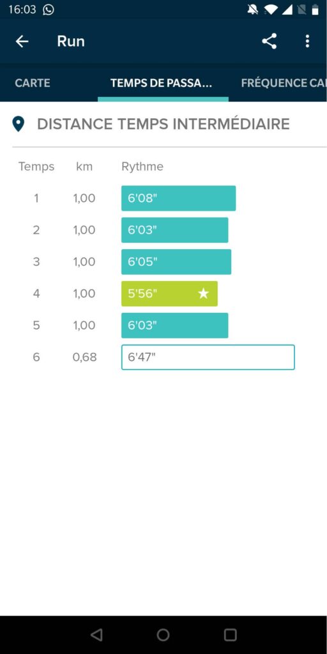The height and width of the screenshot is (654, 327).
Task: Tap the muted notifications bell icon
Action: point(253,10)
